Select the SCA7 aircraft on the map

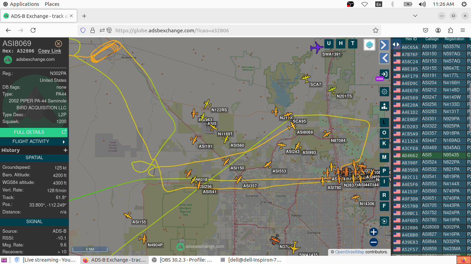(306, 78)
